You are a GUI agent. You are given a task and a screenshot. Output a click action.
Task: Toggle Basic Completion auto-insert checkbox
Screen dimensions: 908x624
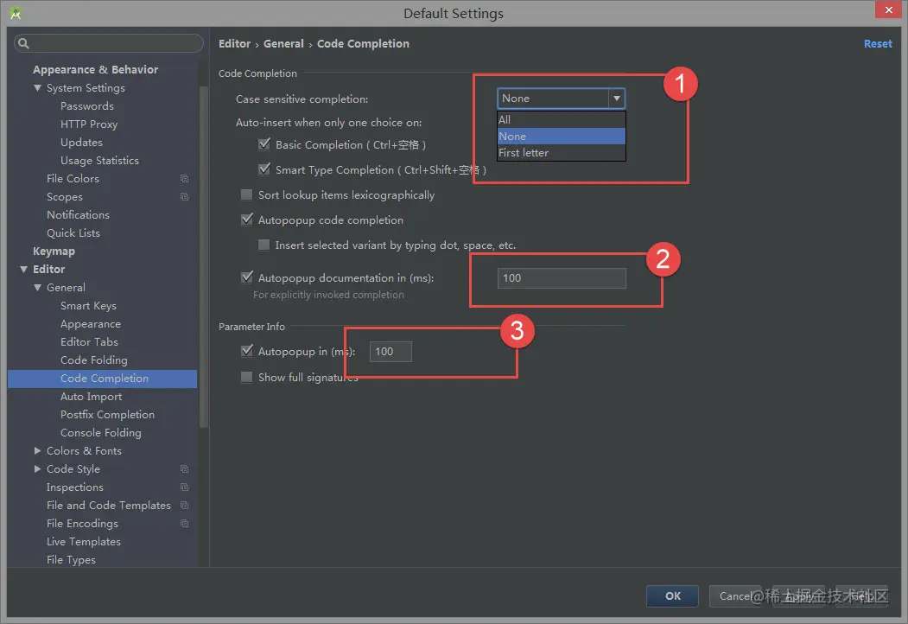[x=264, y=144]
